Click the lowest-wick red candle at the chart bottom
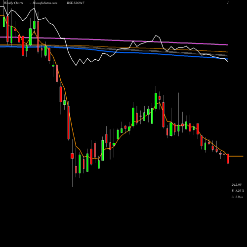This screenshot has width=247, height=247. click(72, 156)
